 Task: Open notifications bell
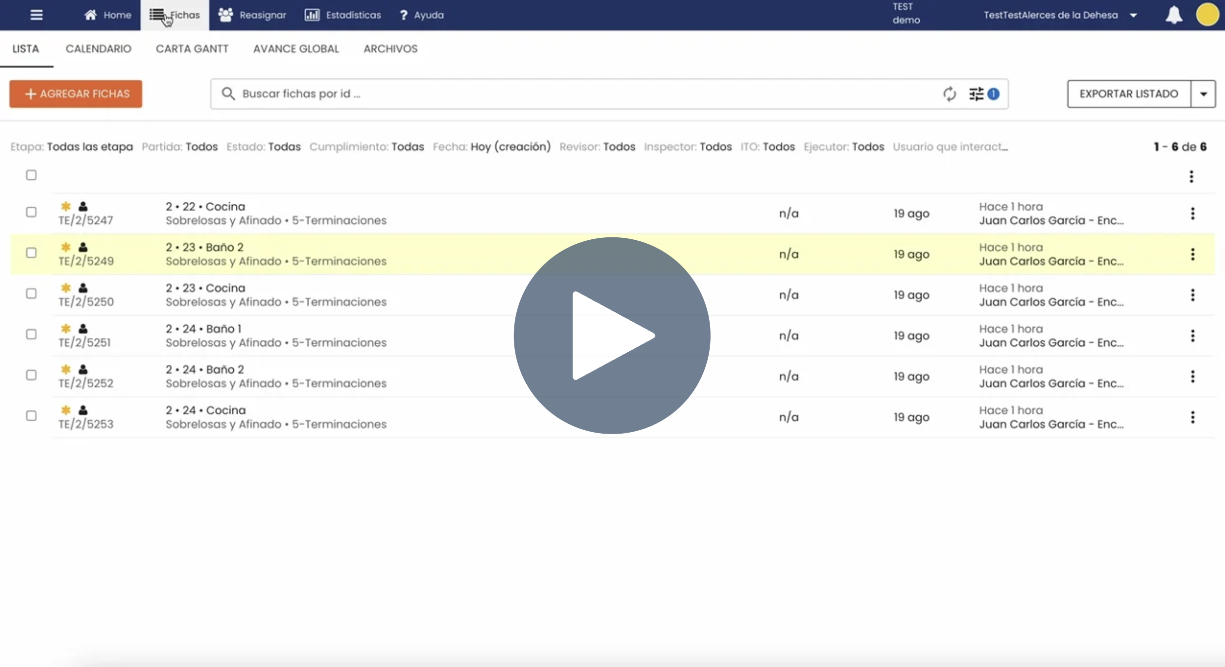[x=1174, y=15]
